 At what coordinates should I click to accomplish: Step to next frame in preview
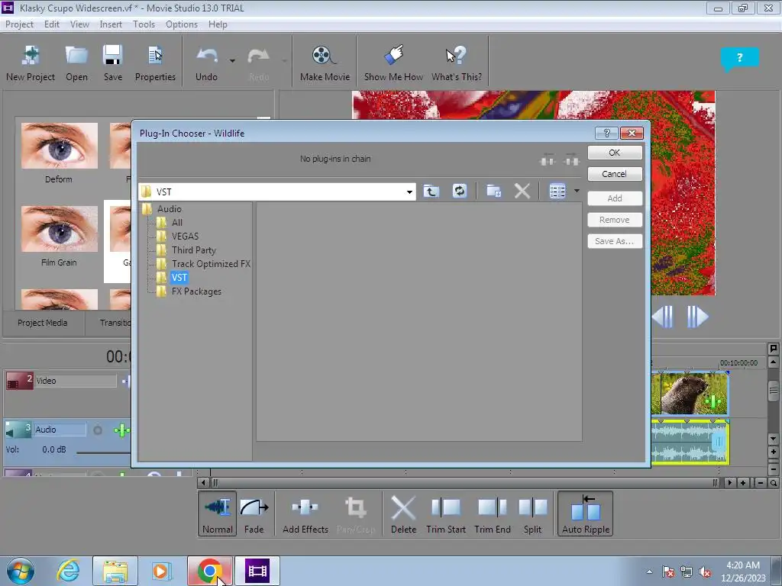698,317
